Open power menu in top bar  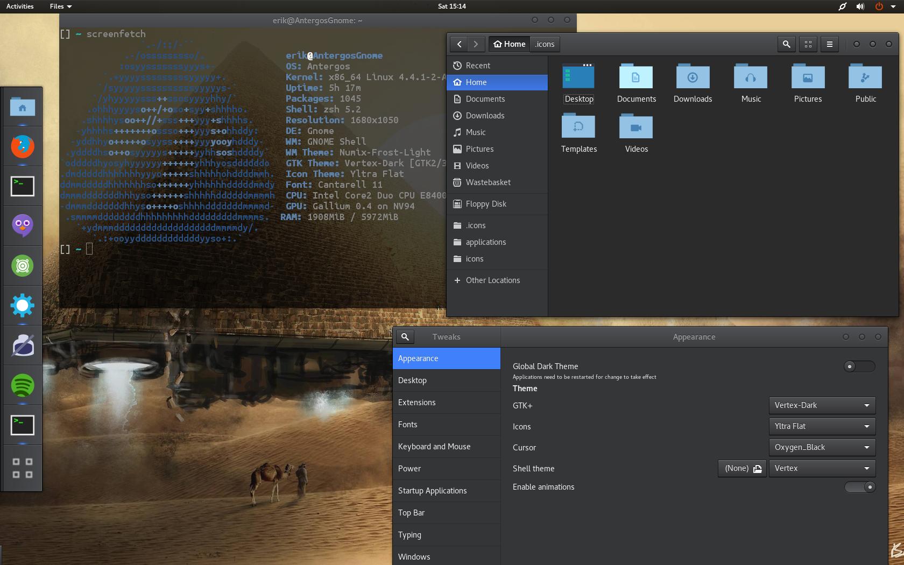[x=879, y=6]
